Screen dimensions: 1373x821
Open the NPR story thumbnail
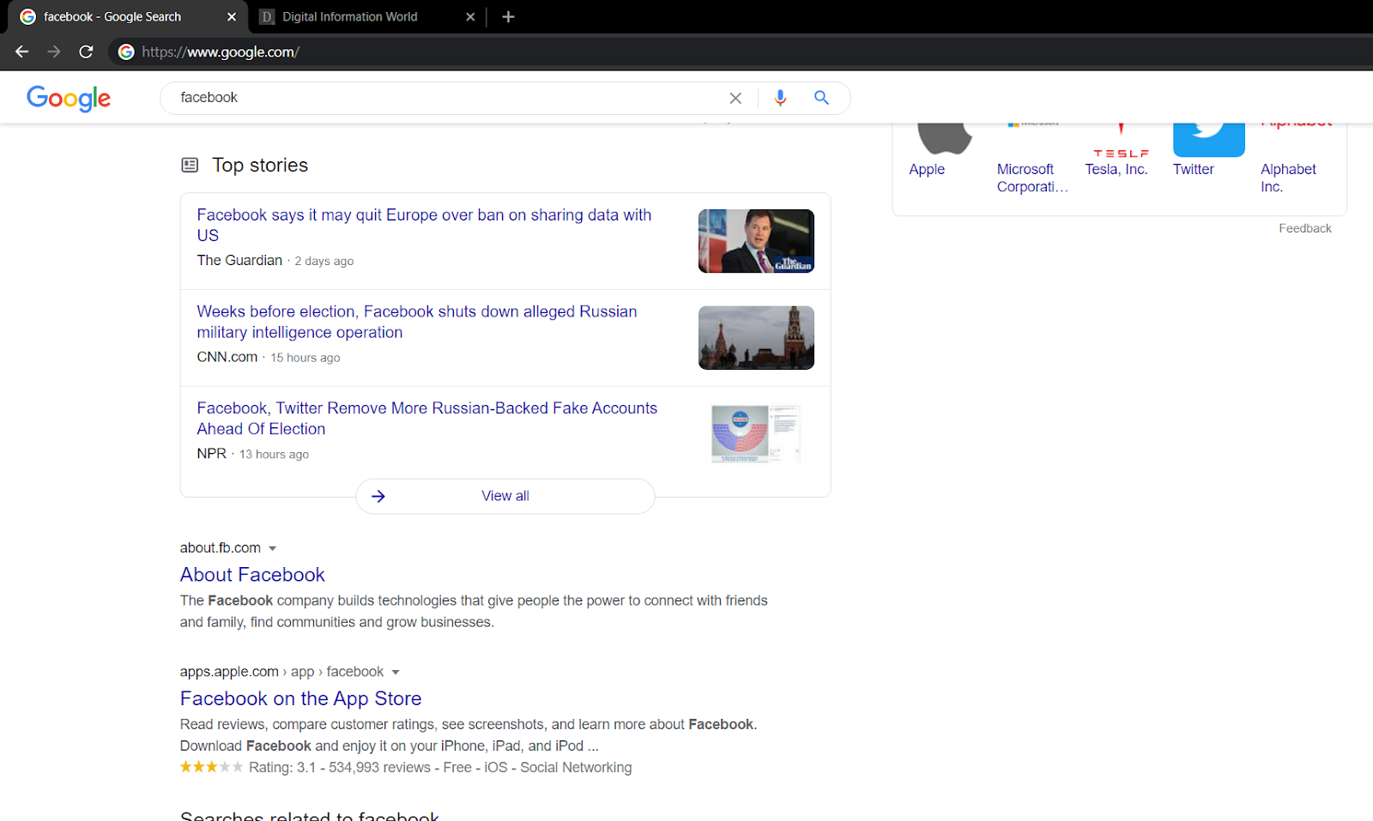756,434
